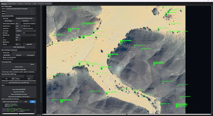Click the Apply NMS button
Viewport: 213px width, 116px height.
pos(29,44)
